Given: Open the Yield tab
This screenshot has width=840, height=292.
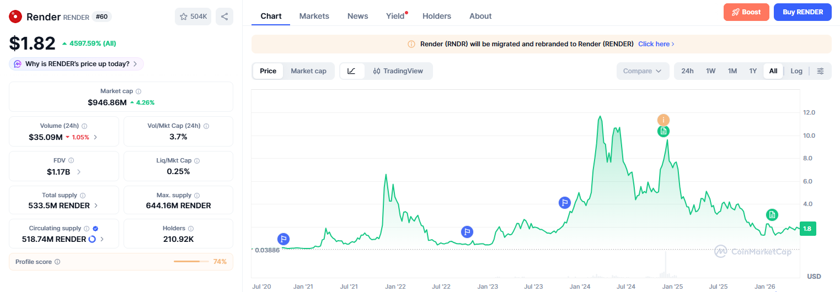Looking at the screenshot, I should point(395,16).
